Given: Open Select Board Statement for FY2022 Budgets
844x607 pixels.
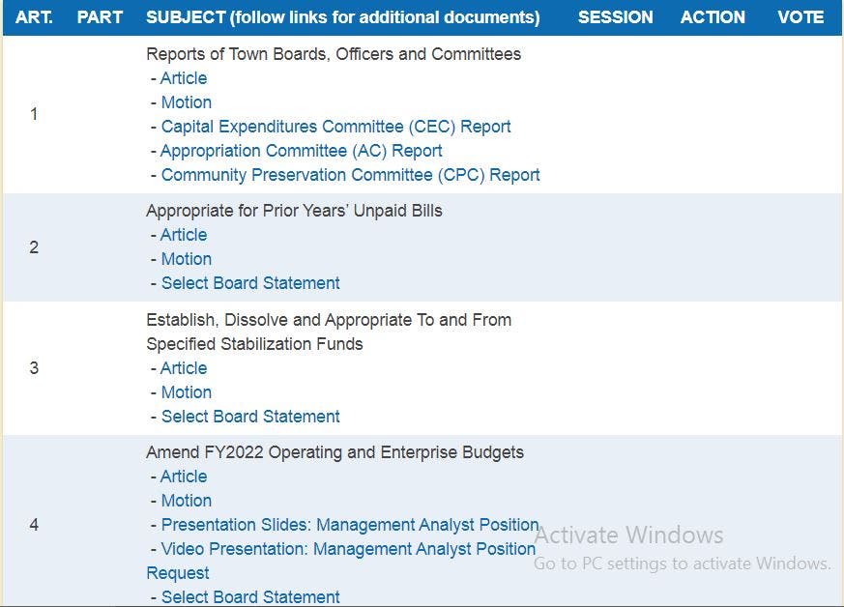Looking at the screenshot, I should tap(250, 597).
